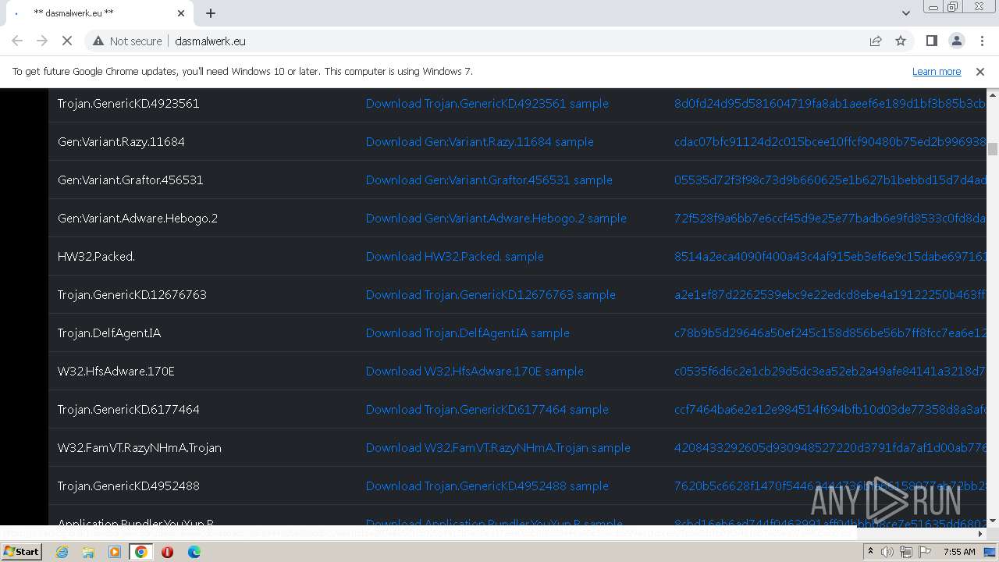
Task: Download Trojan.DelfAgent.IA sample
Action: [468, 333]
